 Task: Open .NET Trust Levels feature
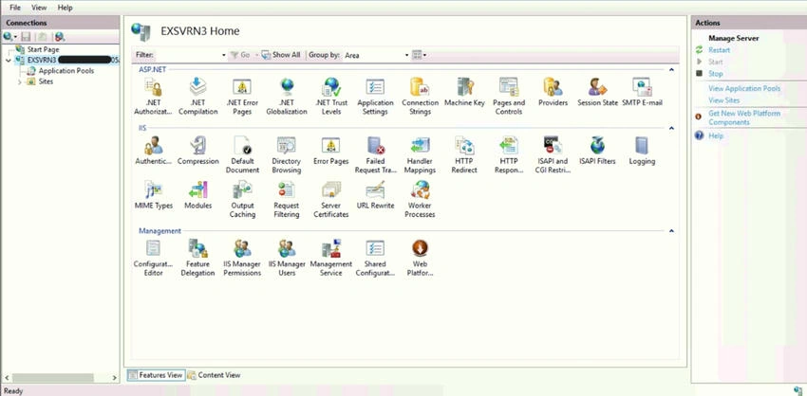coord(331,97)
